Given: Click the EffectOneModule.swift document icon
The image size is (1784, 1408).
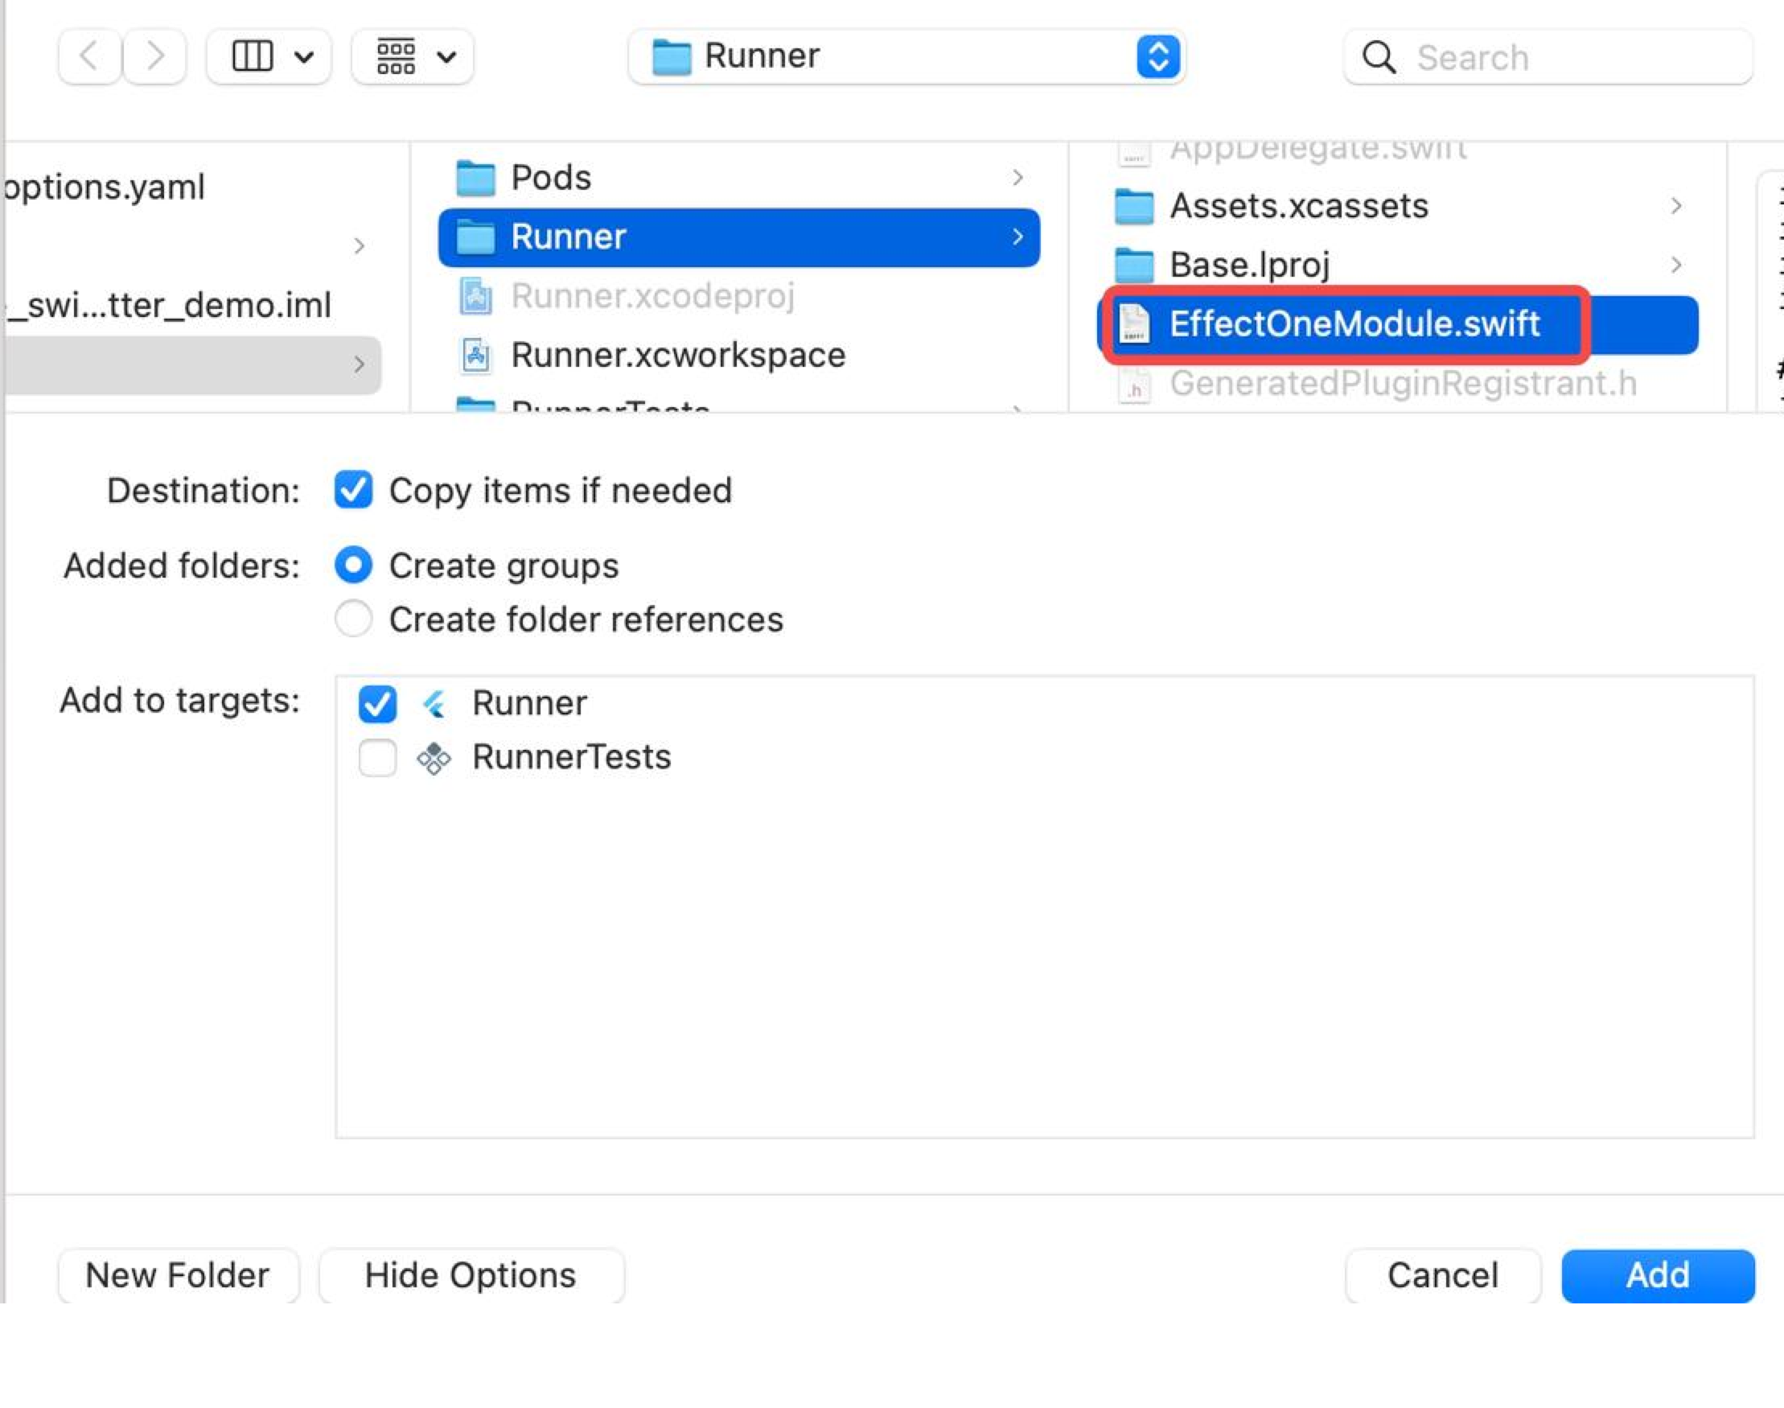Looking at the screenshot, I should [x=1134, y=324].
